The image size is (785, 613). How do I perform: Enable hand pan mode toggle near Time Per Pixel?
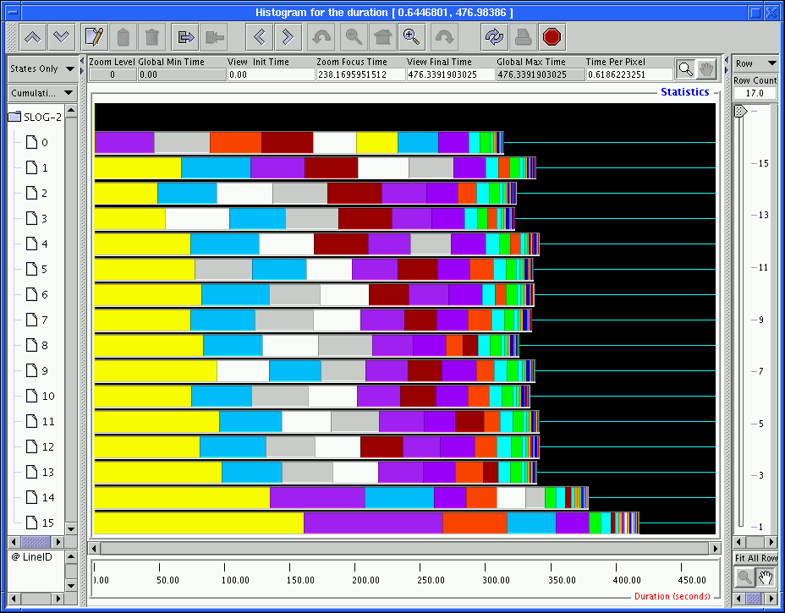(705, 69)
